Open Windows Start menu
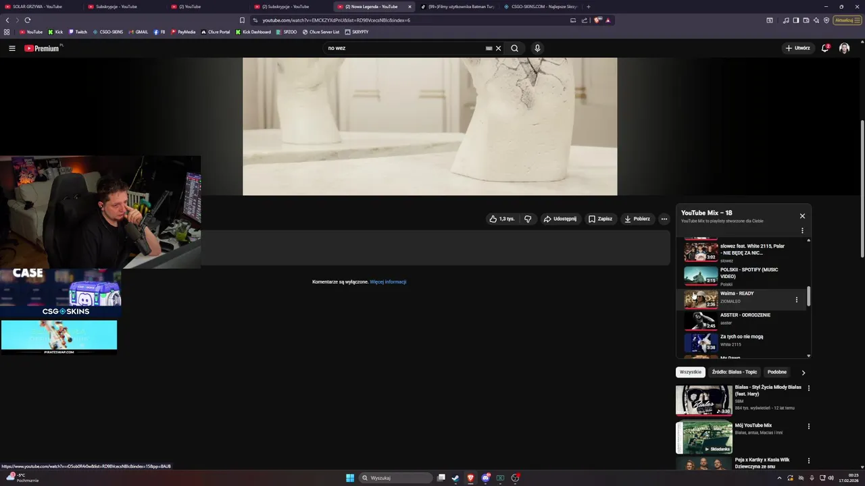Viewport: 865px width, 486px height. [x=350, y=478]
